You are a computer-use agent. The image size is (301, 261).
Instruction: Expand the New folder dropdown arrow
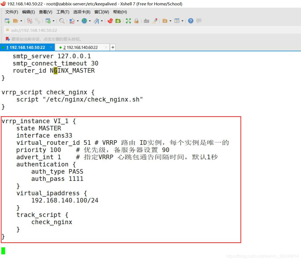171,21
